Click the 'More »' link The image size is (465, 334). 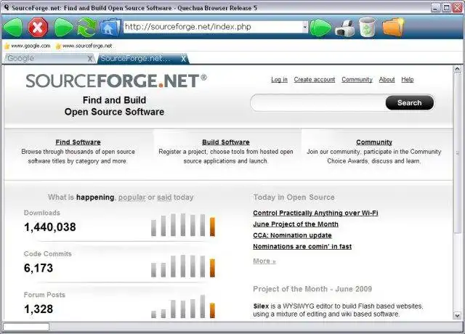264,261
